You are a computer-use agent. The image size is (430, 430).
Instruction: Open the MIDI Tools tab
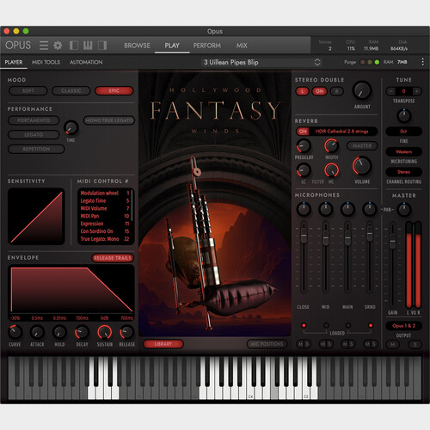point(46,62)
